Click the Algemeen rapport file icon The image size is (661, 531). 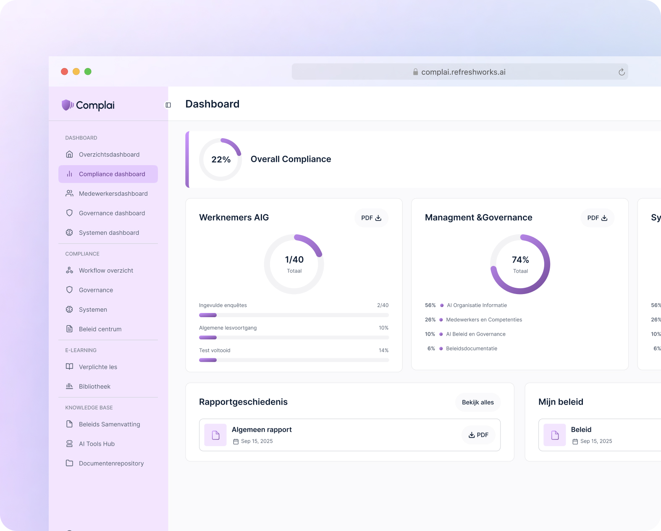pos(215,435)
